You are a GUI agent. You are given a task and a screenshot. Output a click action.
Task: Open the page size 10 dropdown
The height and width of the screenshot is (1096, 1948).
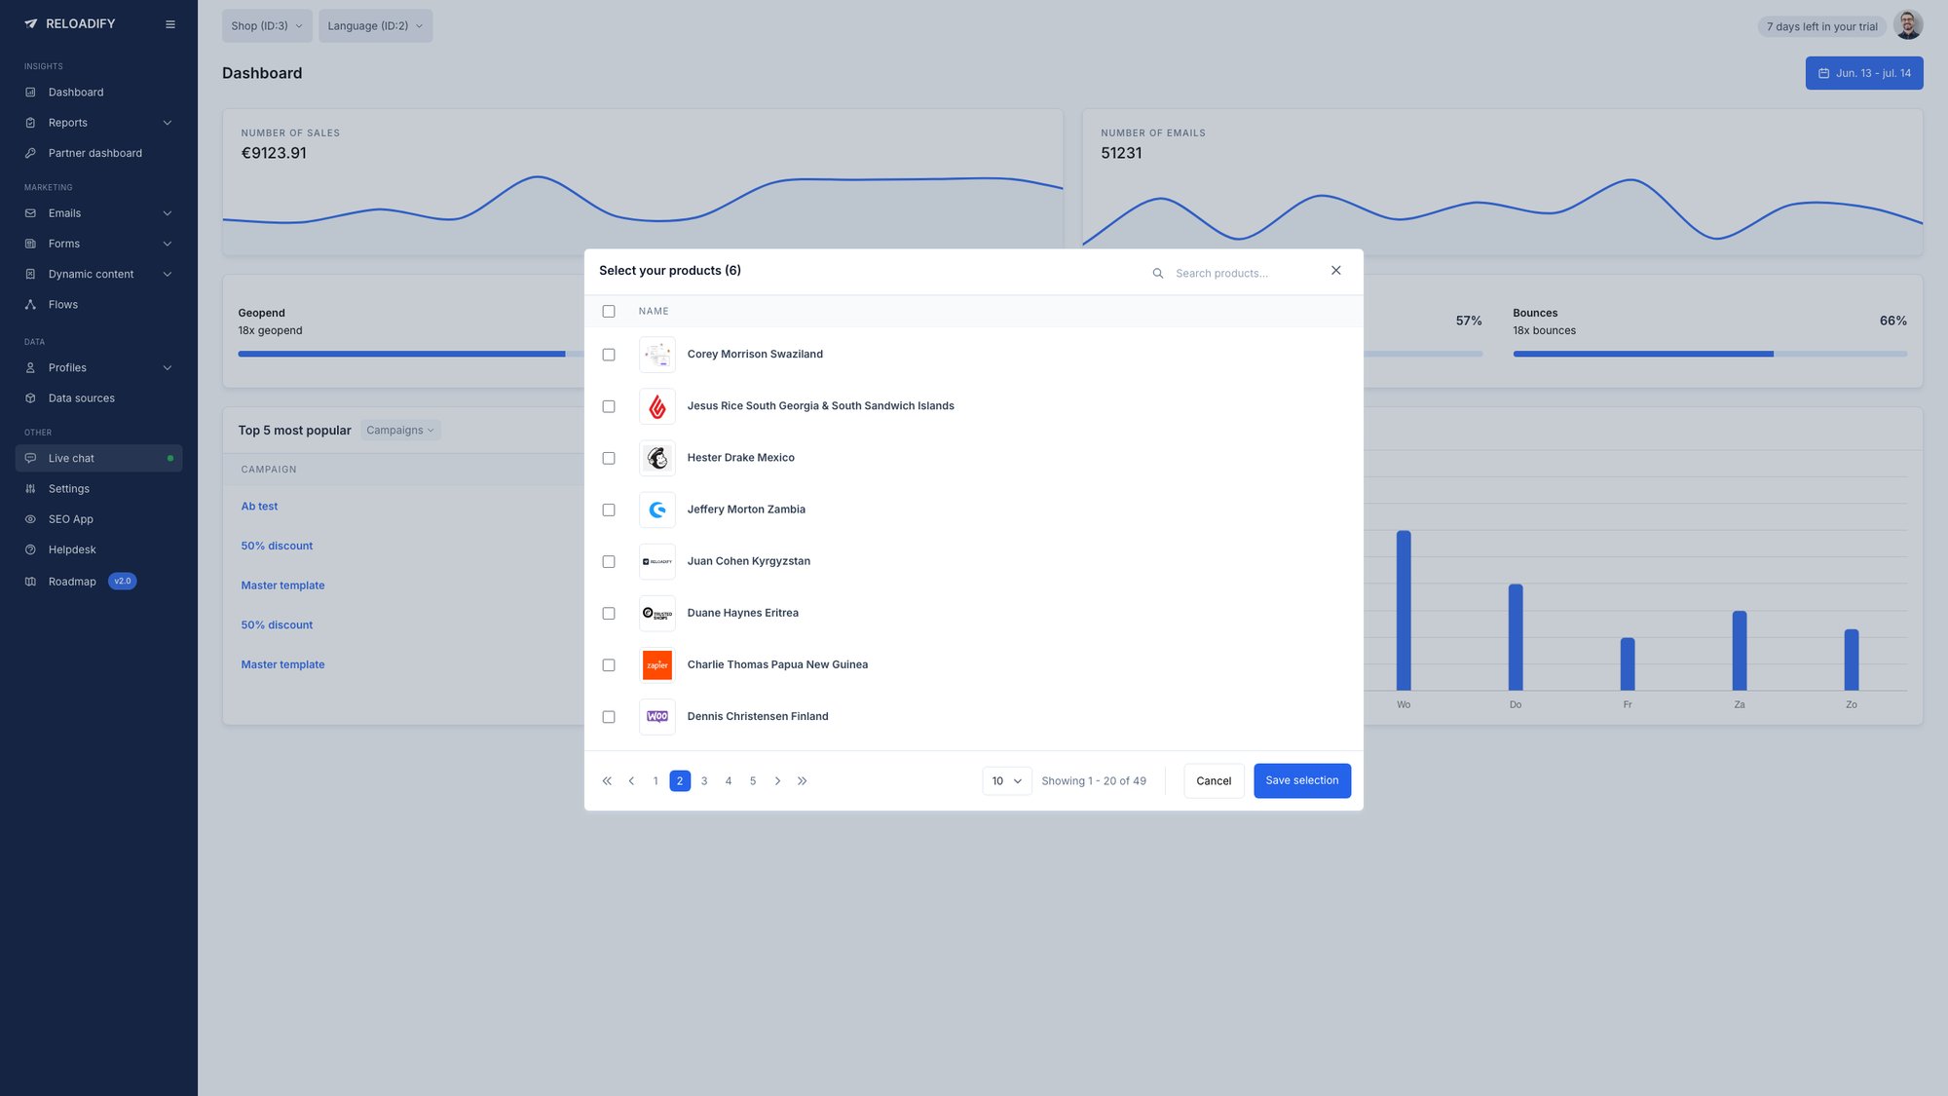[1006, 780]
